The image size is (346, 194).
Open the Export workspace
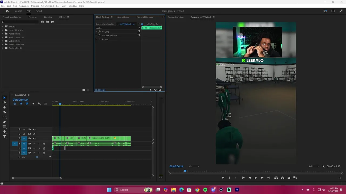point(39,11)
